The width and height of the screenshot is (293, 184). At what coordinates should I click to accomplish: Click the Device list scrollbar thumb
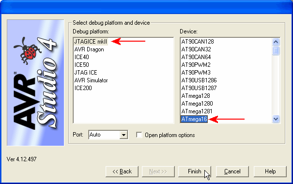(276, 50)
